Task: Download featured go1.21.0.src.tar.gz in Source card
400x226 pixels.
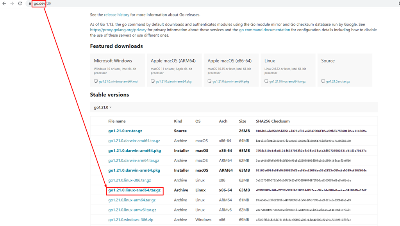Action: pos(338,82)
